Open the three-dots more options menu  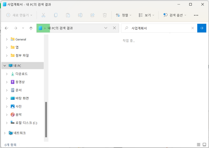click(x=196, y=15)
